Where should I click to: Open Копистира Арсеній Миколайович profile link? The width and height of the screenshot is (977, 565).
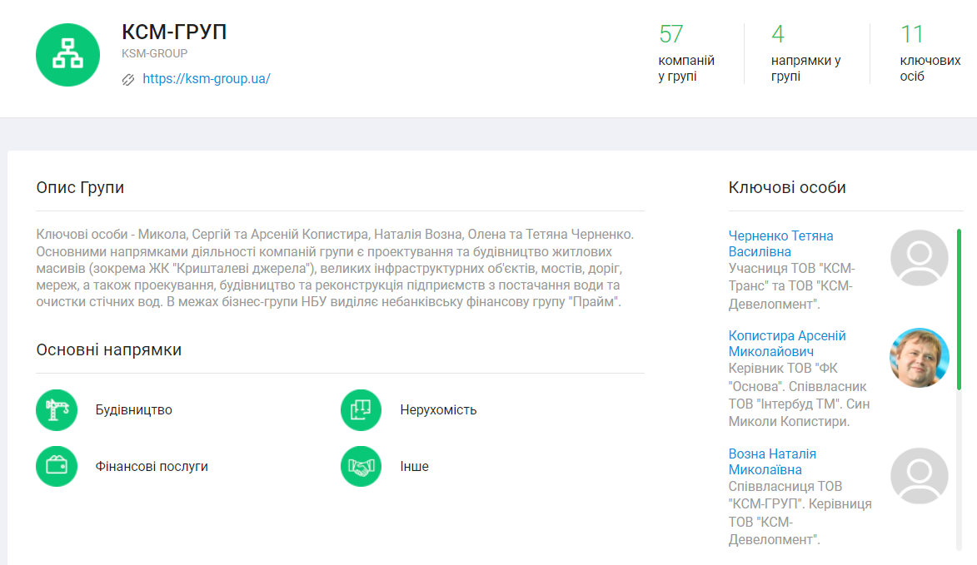(x=786, y=344)
